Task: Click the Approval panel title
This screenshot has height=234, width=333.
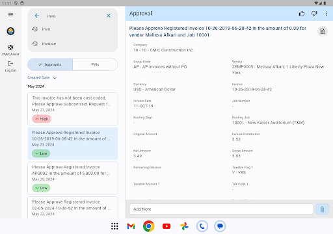Action: click(140, 14)
